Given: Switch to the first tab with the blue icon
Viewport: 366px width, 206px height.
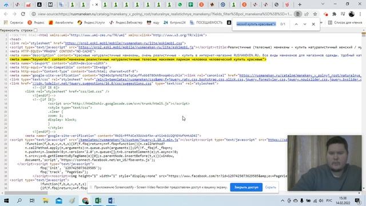Looking at the screenshot, I should point(6,5).
